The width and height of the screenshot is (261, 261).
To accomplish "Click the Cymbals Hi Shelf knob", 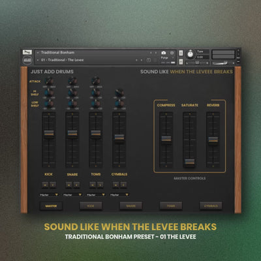I will [x=119, y=93].
